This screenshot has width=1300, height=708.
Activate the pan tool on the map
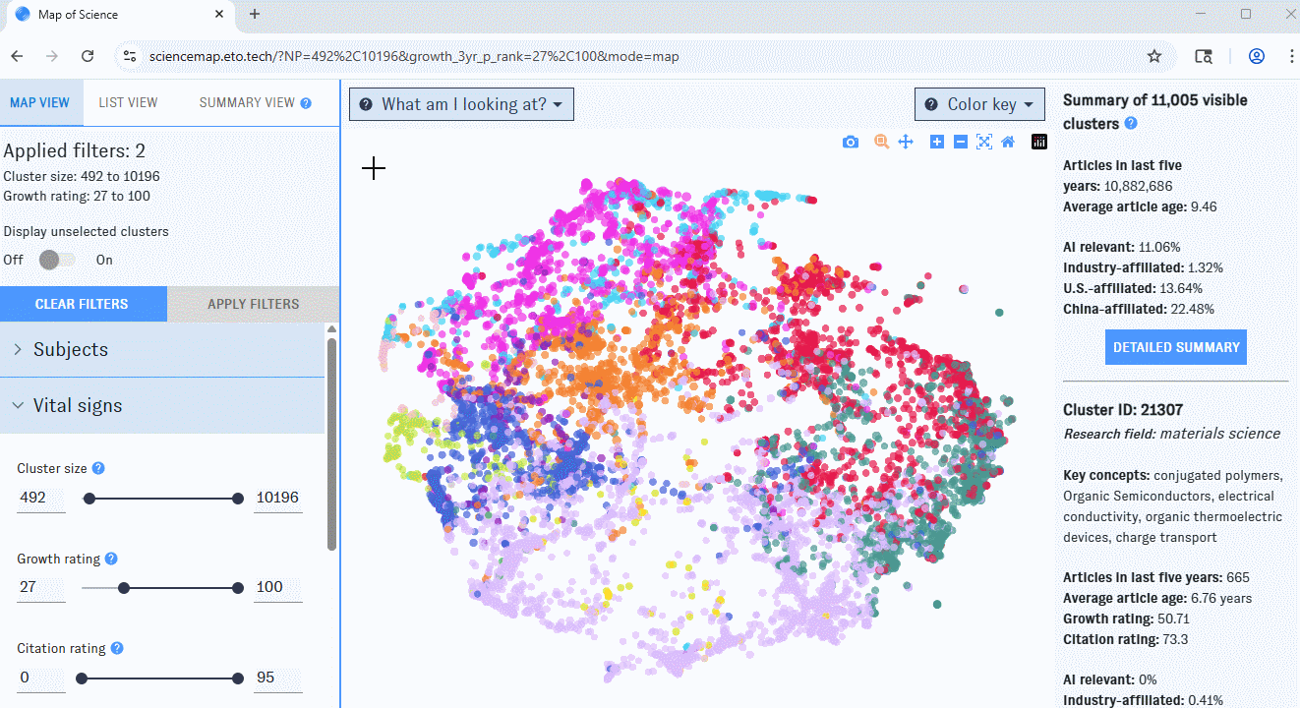click(906, 142)
